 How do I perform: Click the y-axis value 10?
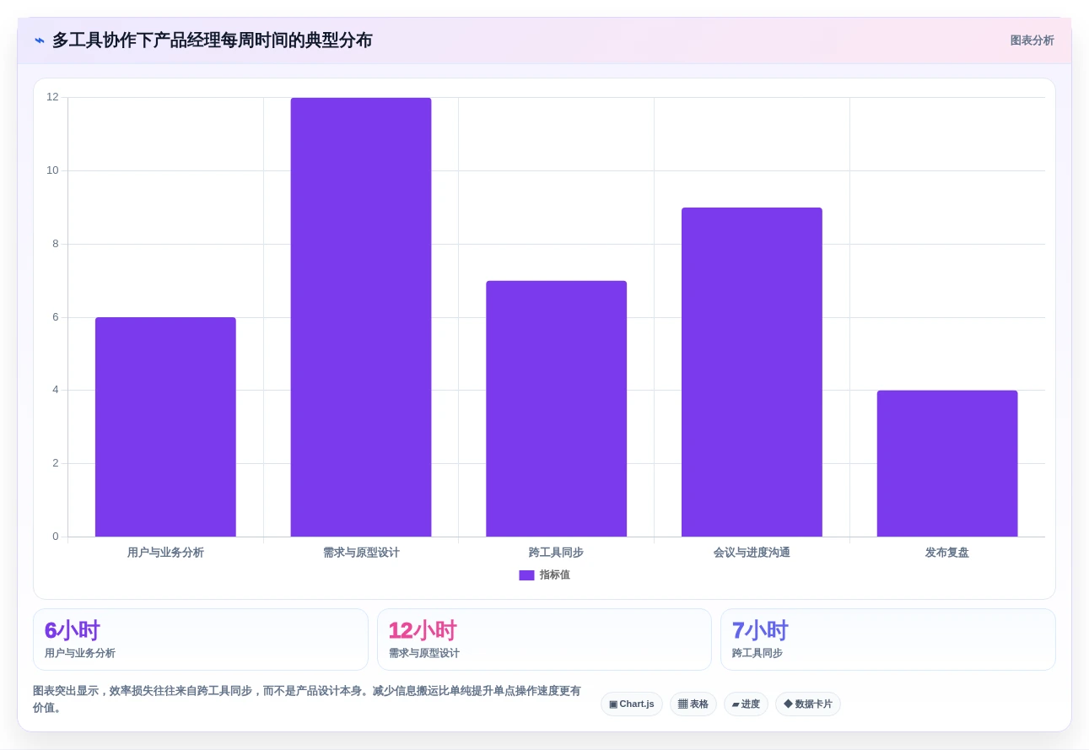52,170
